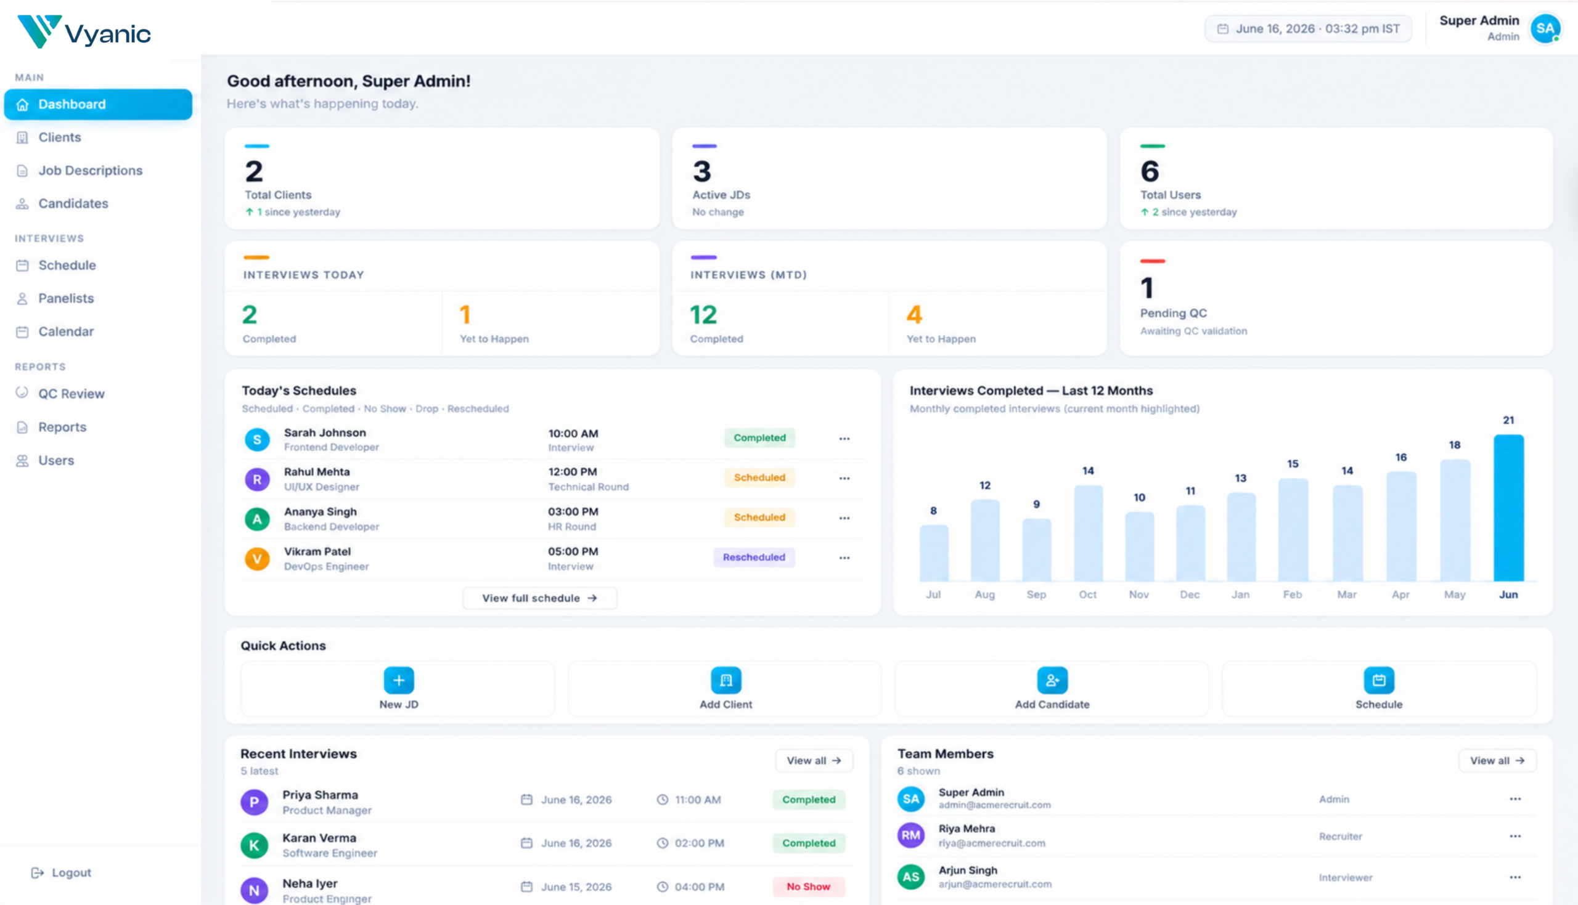Click the Super Admin name in header
This screenshot has width=1578, height=905.
tap(1479, 20)
